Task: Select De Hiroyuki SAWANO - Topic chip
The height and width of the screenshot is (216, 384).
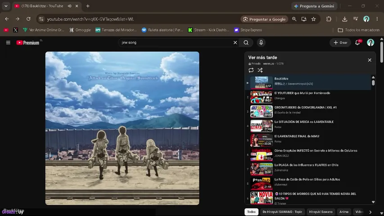Action: (282, 212)
